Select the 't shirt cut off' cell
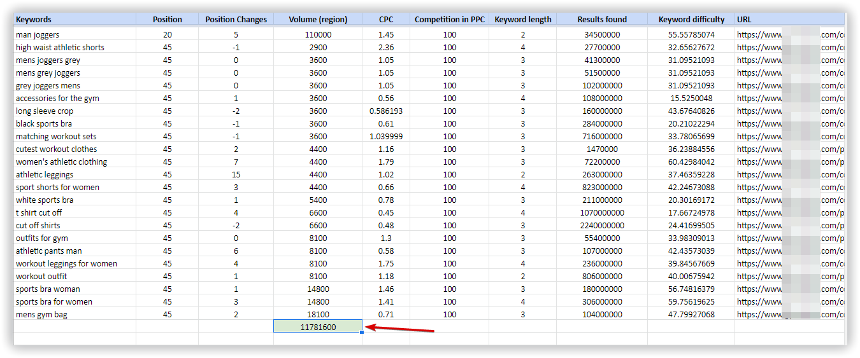The width and height of the screenshot is (860, 358). click(75, 212)
